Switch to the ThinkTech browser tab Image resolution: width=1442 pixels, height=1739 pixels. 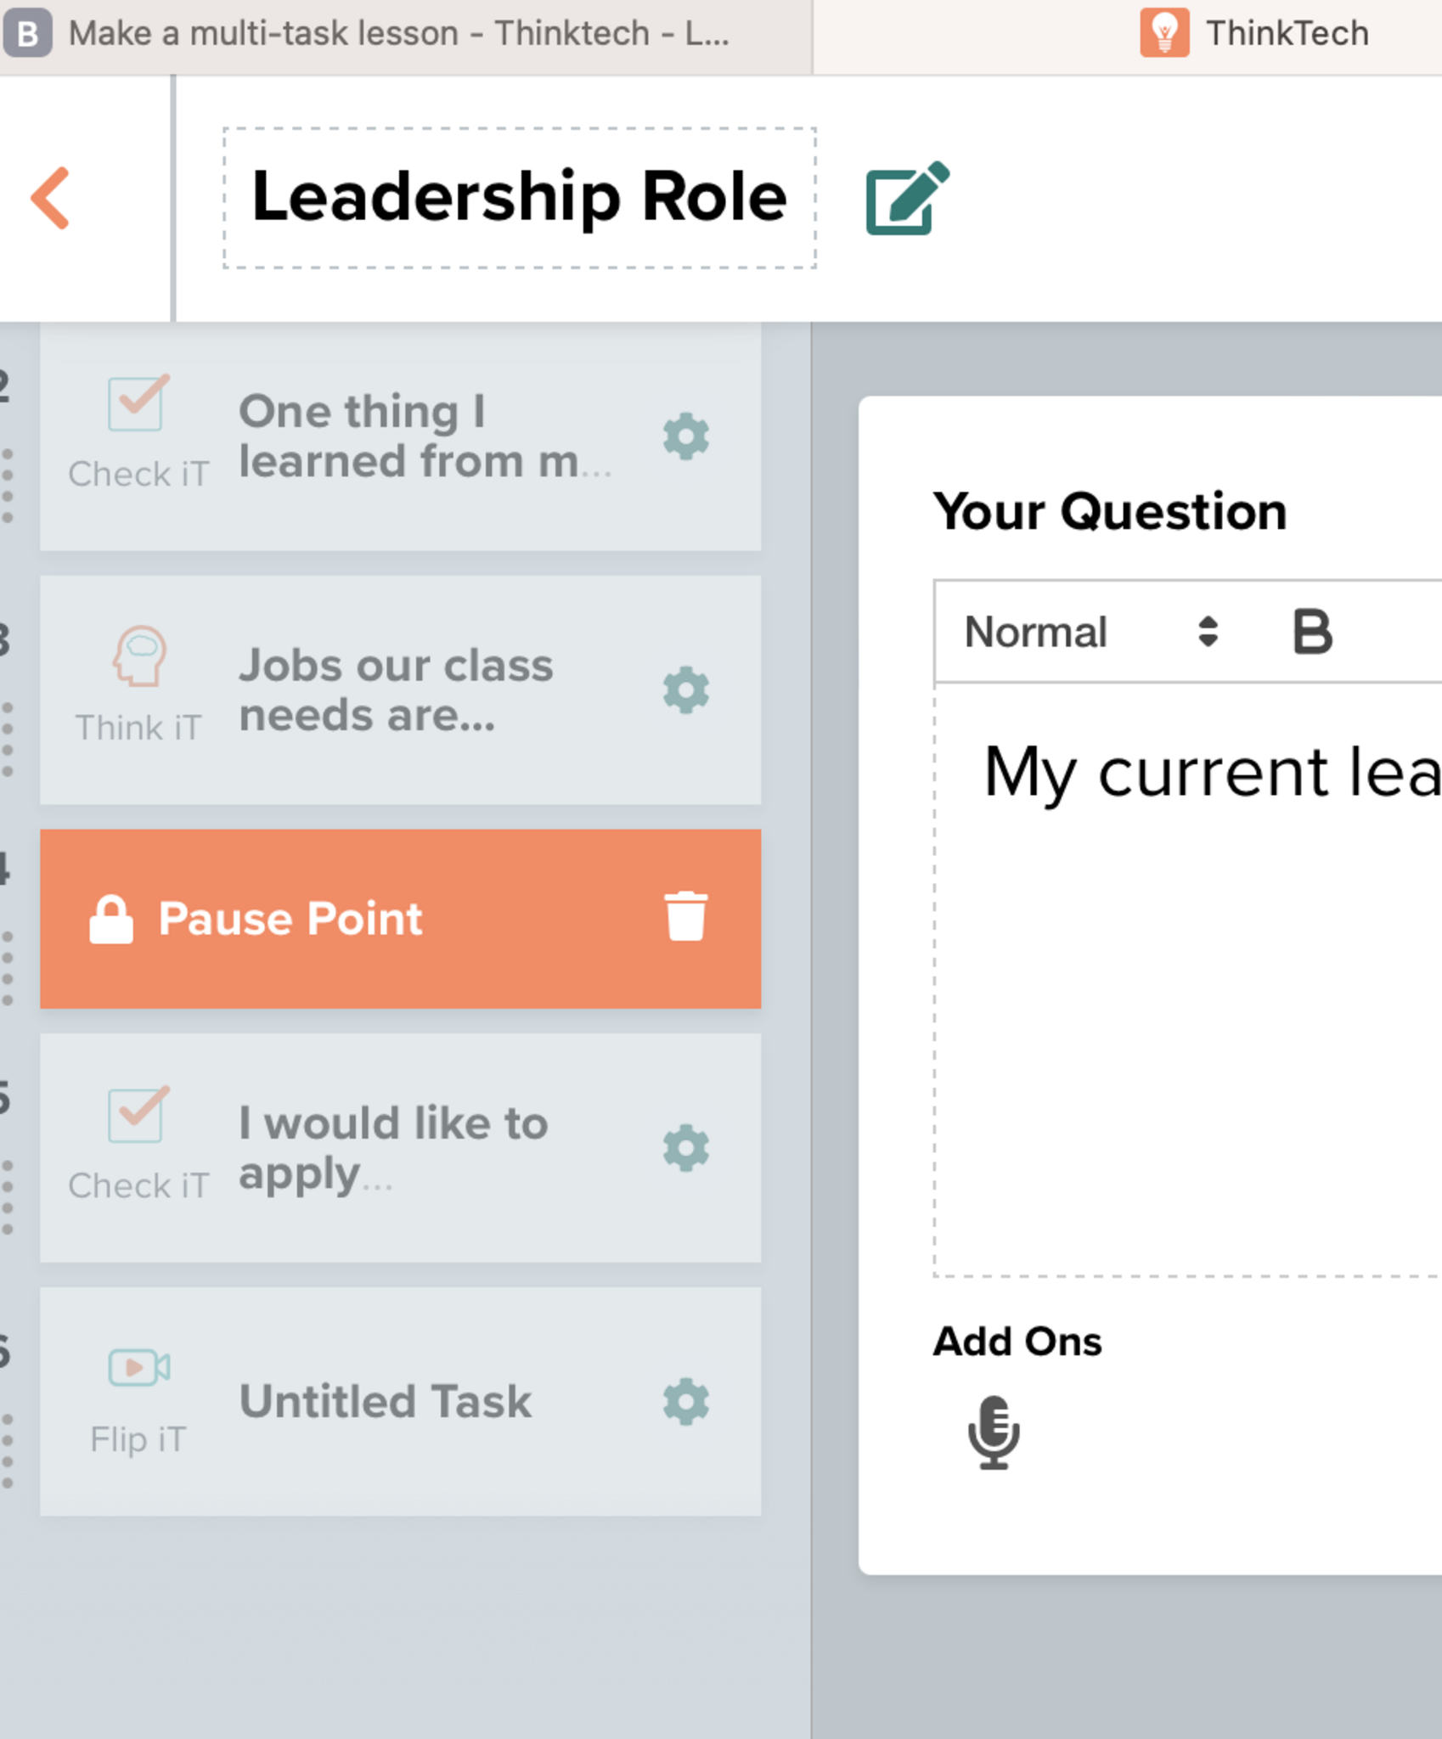tap(1257, 34)
